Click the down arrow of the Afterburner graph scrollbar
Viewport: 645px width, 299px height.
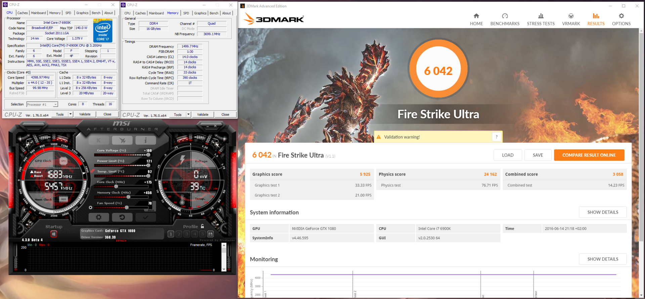click(x=224, y=269)
